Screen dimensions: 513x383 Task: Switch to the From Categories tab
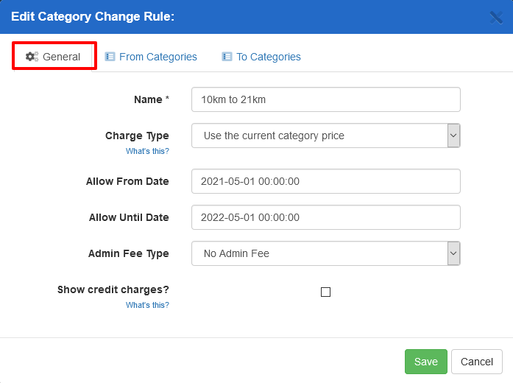(158, 57)
